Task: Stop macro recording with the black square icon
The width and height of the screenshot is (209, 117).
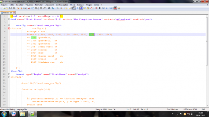Action: tap(100, 8)
